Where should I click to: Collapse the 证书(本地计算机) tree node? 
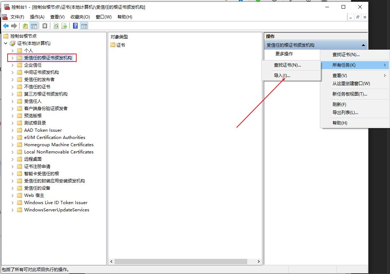(x=6, y=43)
